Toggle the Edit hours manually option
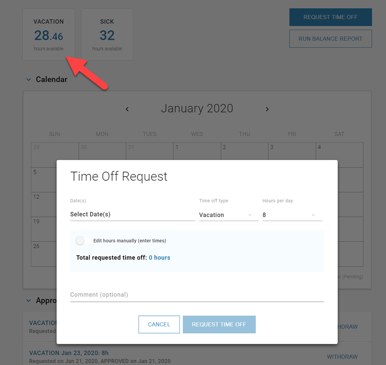 (x=80, y=241)
